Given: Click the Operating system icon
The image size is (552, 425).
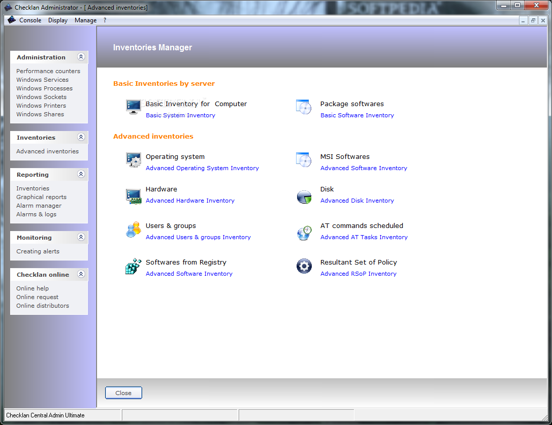Looking at the screenshot, I should coord(134,160).
